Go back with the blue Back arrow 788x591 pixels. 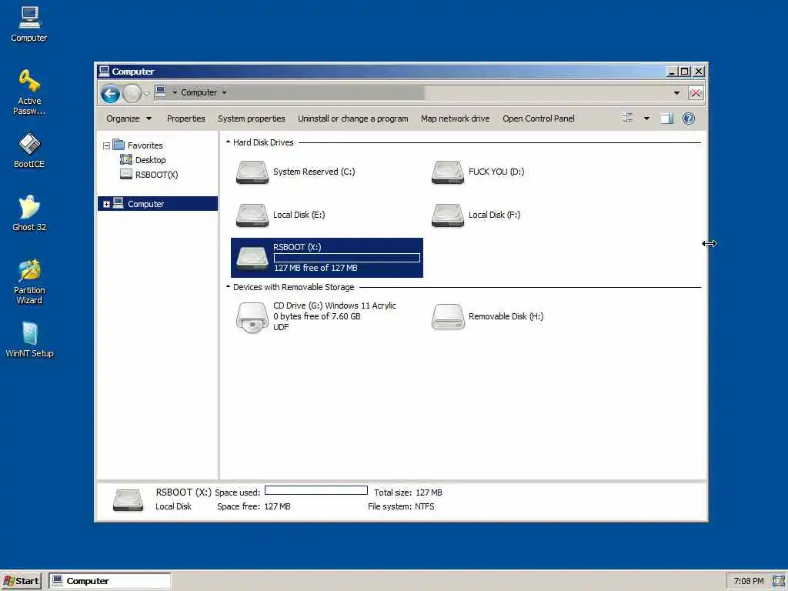click(110, 93)
